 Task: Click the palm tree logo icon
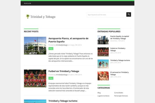click(x=28, y=16)
